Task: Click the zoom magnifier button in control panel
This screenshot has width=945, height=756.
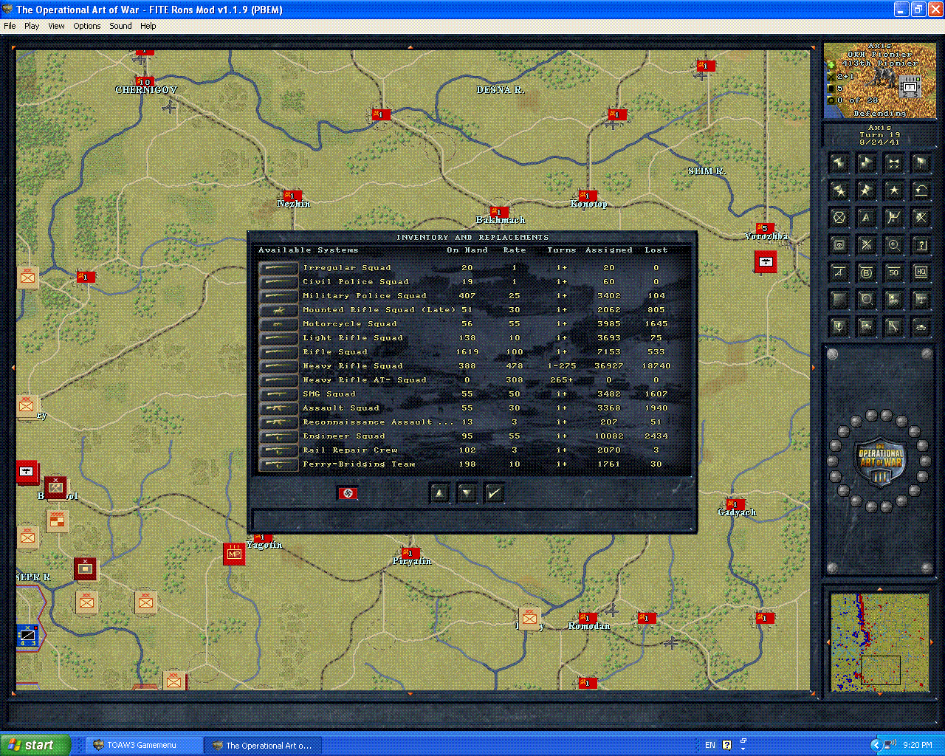Action: pyautogui.click(x=893, y=245)
